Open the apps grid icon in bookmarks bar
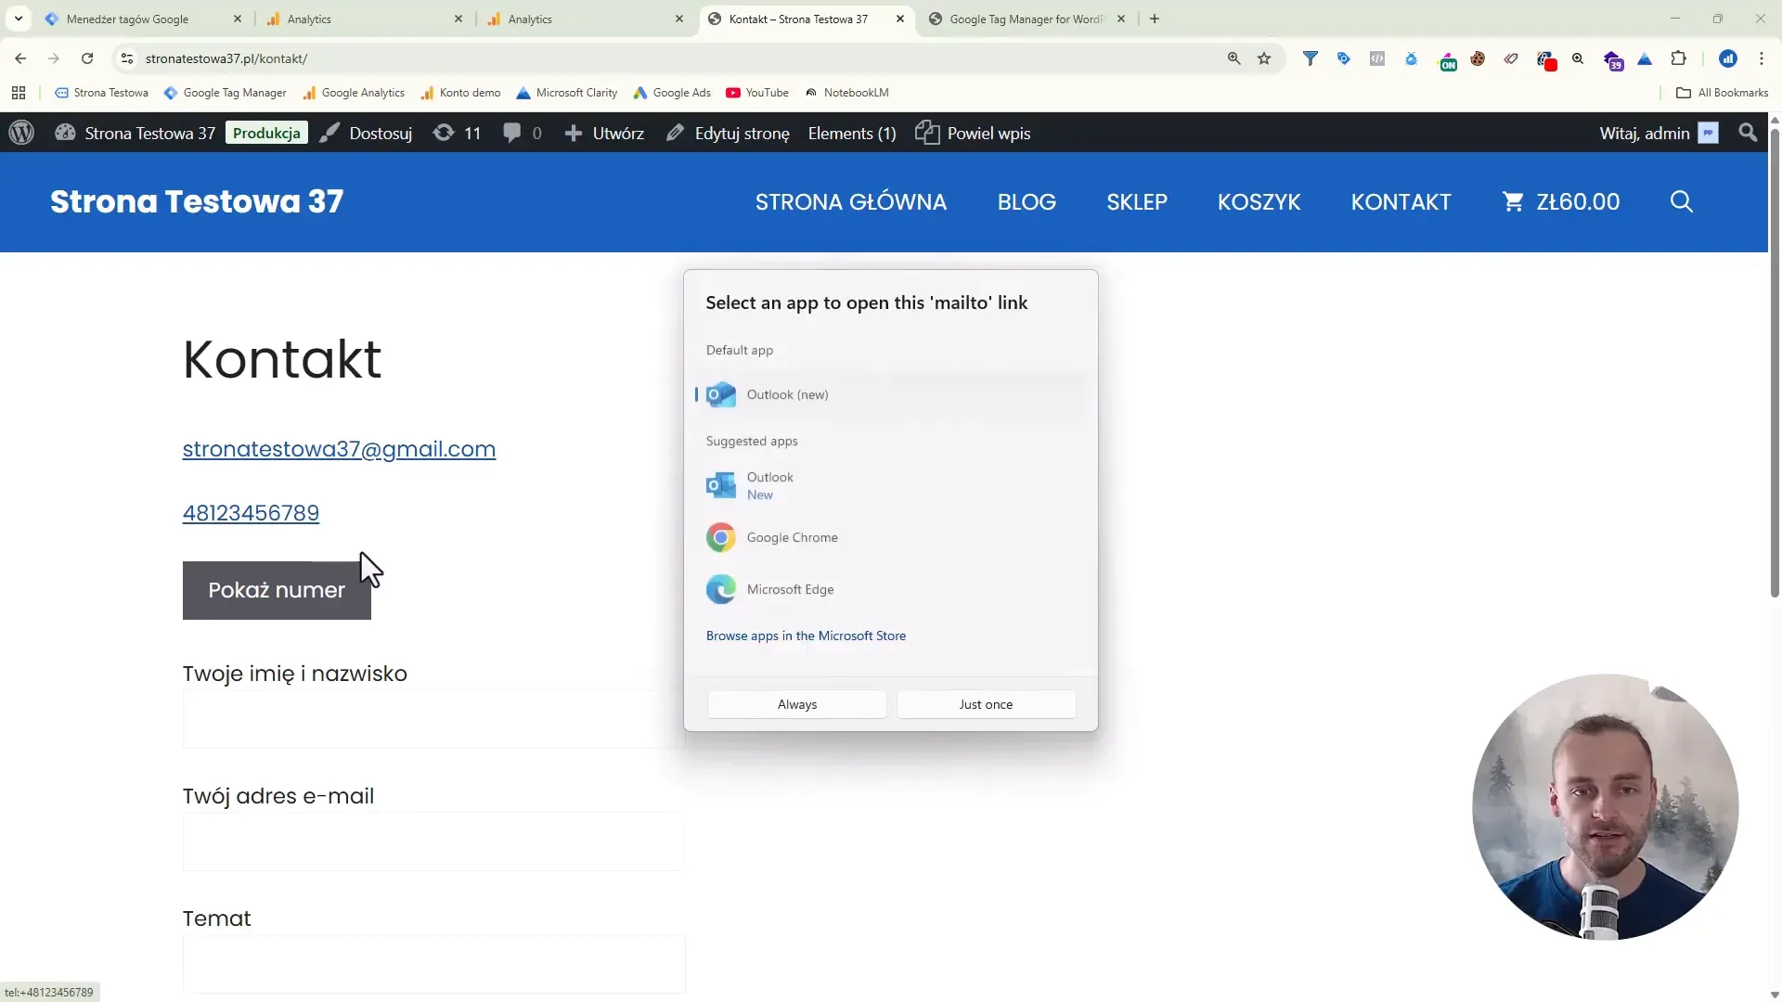1782x1002 pixels. [x=19, y=93]
